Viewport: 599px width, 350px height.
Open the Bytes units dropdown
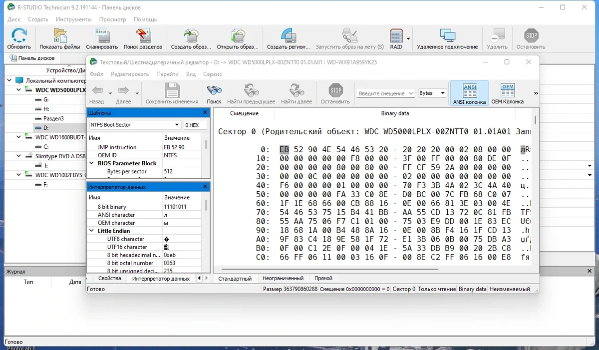[x=432, y=93]
